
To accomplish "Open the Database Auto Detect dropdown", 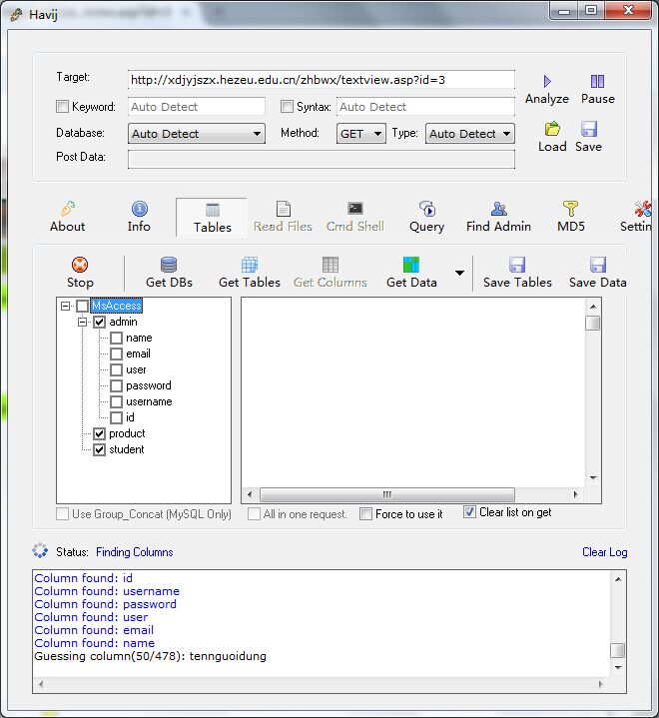I will tap(197, 134).
